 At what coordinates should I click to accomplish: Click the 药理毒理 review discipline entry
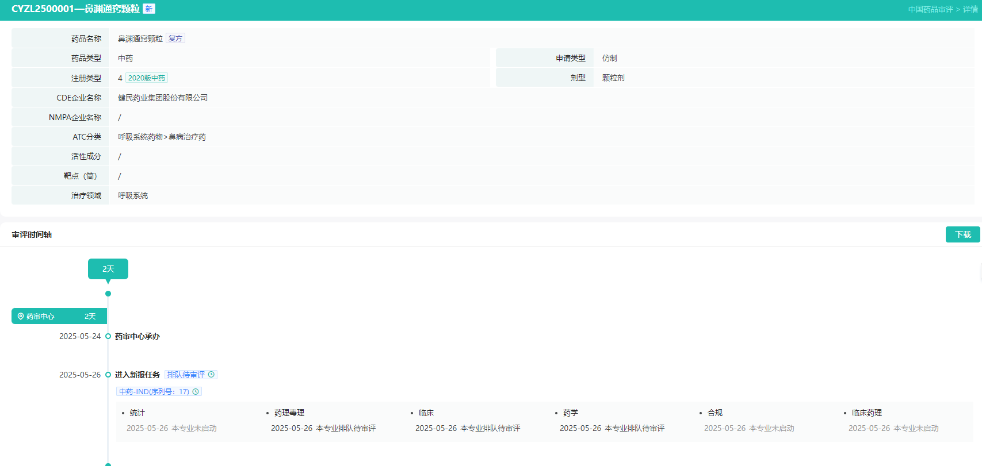(x=289, y=413)
